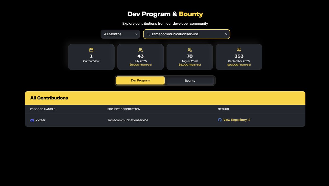Screen dimensions: 329x186
Task: Click the Discord icon beside xxxeer
Action: pos(32,120)
